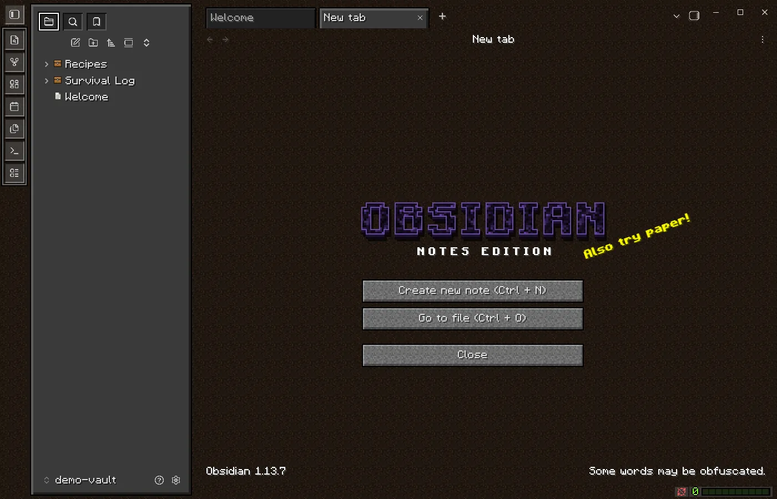
Task: Click the Close button on the empty tab
Action: 473,355
